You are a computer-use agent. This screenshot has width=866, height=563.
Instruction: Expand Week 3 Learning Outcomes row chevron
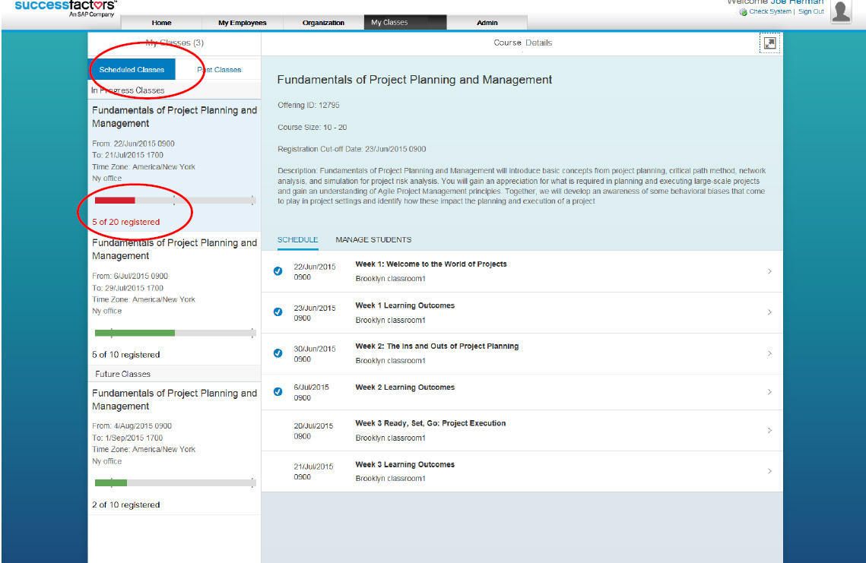769,471
